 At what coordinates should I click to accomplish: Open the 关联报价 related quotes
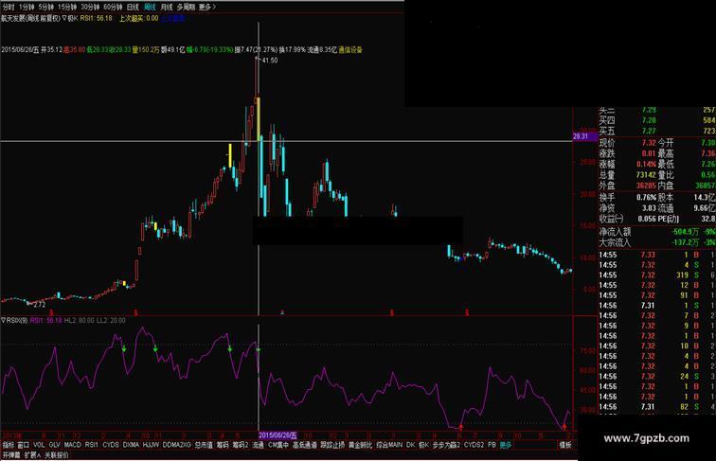(x=57, y=455)
